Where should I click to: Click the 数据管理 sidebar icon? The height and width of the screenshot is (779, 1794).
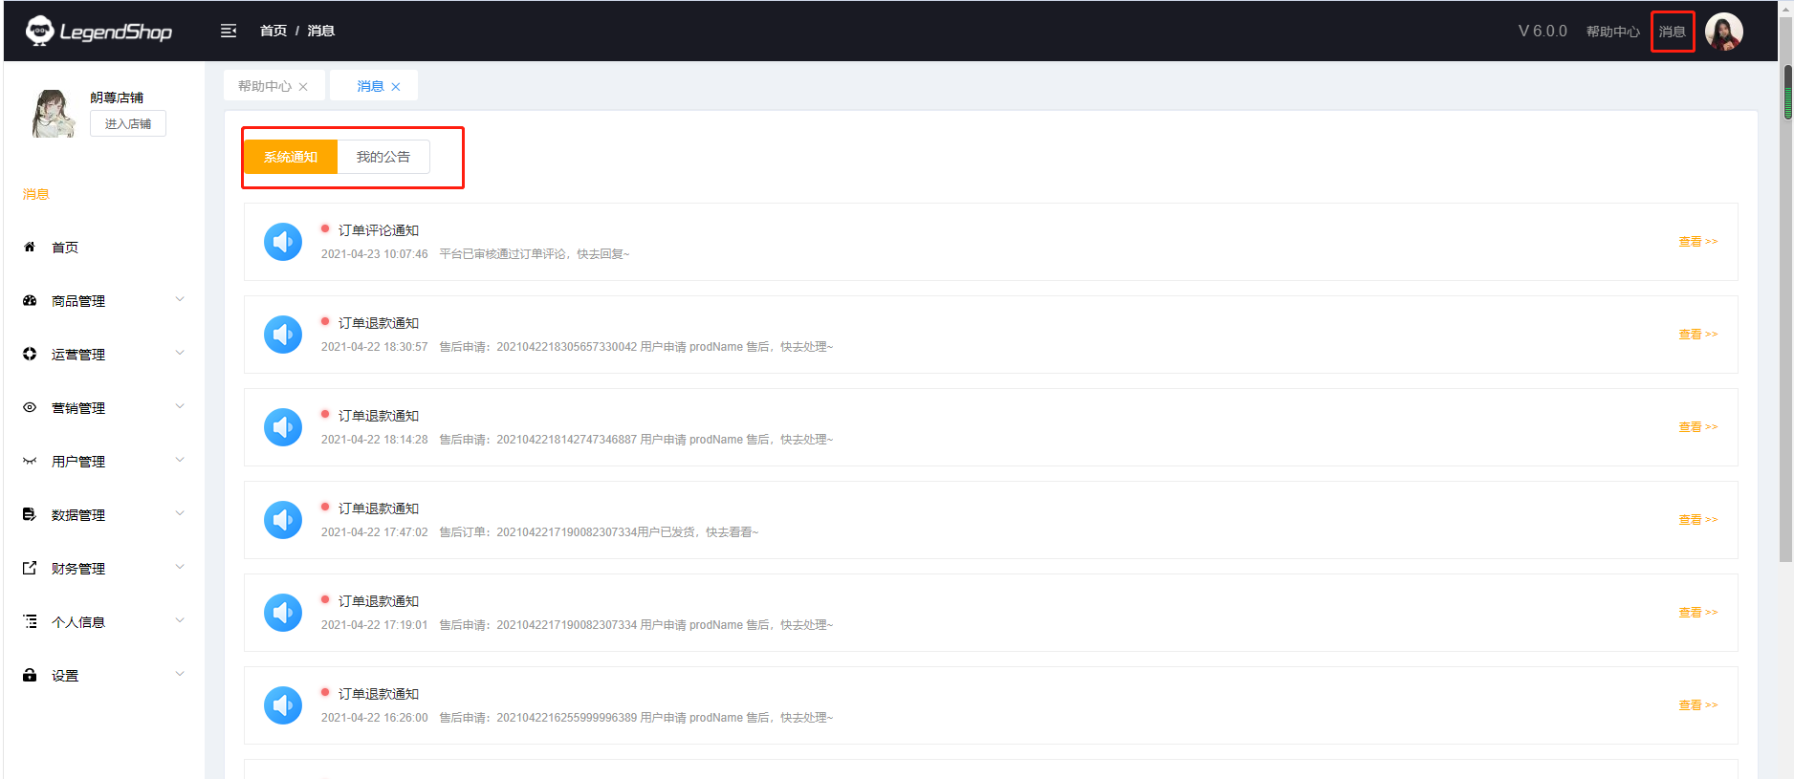30,515
